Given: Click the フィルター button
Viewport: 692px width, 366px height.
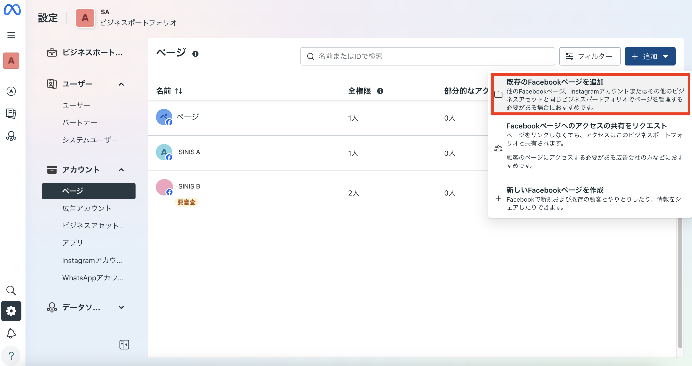Looking at the screenshot, I should pos(589,56).
